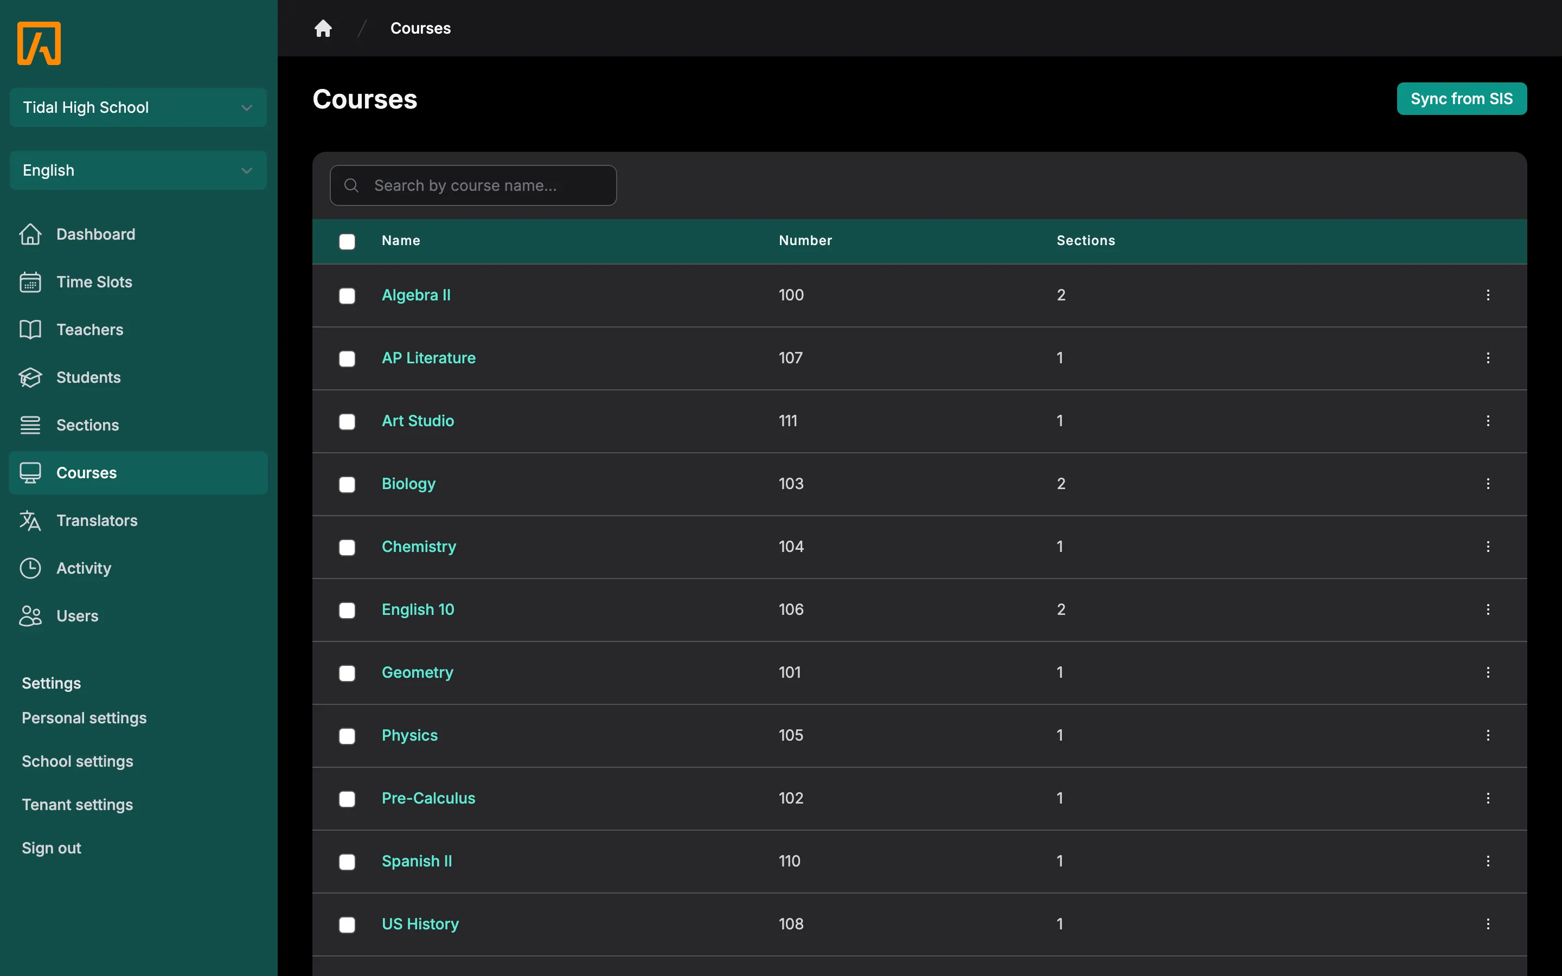Expand the Tidal High School dropdown
Screen dimensions: 1562x976
(x=138, y=107)
